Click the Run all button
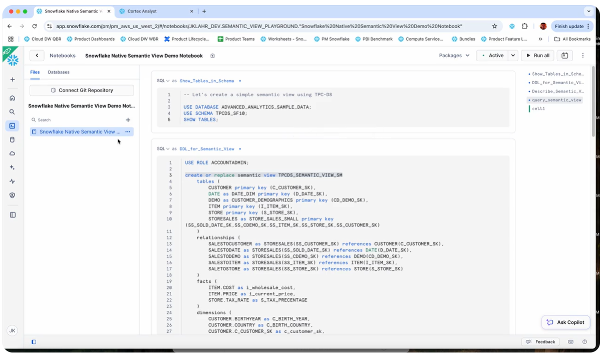This screenshot has width=604, height=355. 537,56
